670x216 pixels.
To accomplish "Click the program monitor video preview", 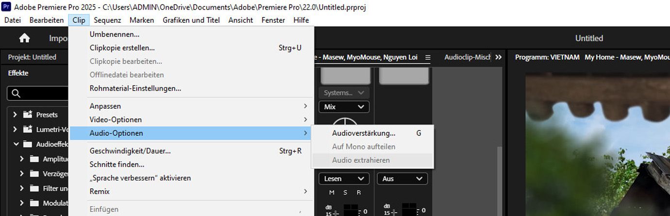I will coord(598,145).
